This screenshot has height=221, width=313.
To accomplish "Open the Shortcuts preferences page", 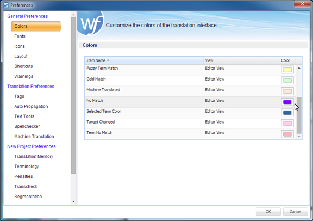I will [x=23, y=66].
